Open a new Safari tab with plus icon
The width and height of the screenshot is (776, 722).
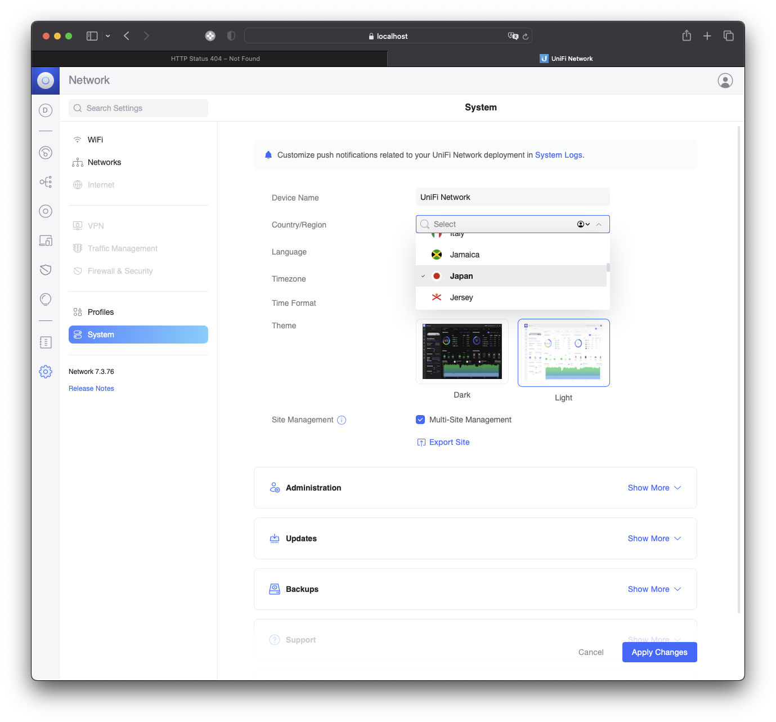[x=707, y=36]
